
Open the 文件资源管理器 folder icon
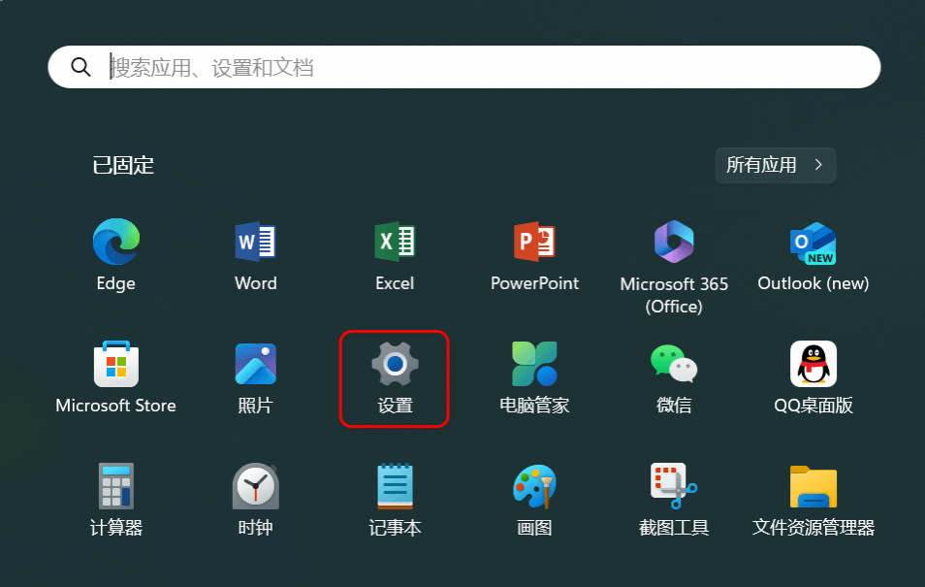click(813, 487)
